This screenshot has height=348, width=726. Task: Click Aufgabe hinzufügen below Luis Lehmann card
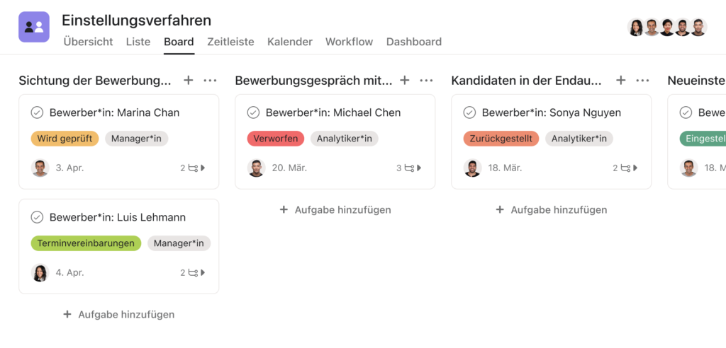[x=119, y=315]
